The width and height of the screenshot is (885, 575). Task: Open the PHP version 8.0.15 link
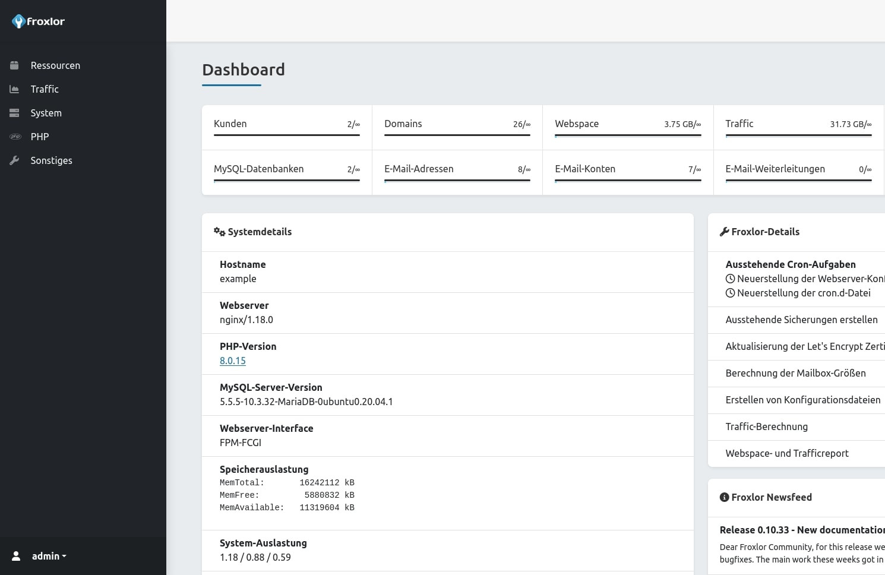(232, 361)
